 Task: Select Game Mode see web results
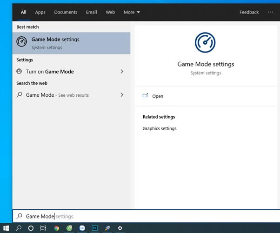(71, 95)
